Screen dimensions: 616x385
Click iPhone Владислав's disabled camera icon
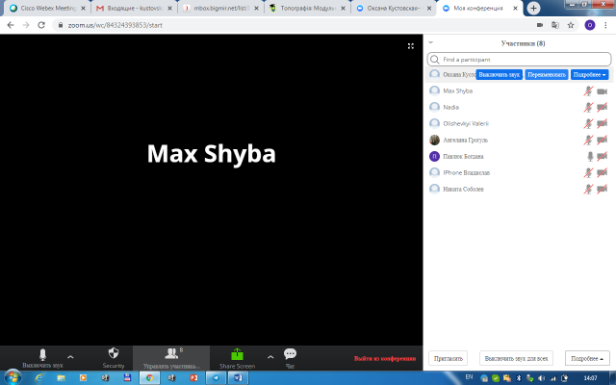pyautogui.click(x=602, y=173)
